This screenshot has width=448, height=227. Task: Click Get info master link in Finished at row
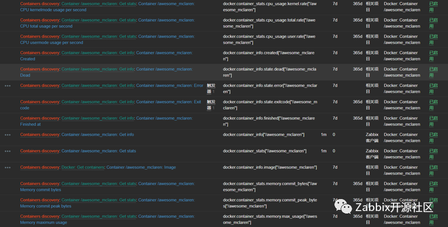97,118
